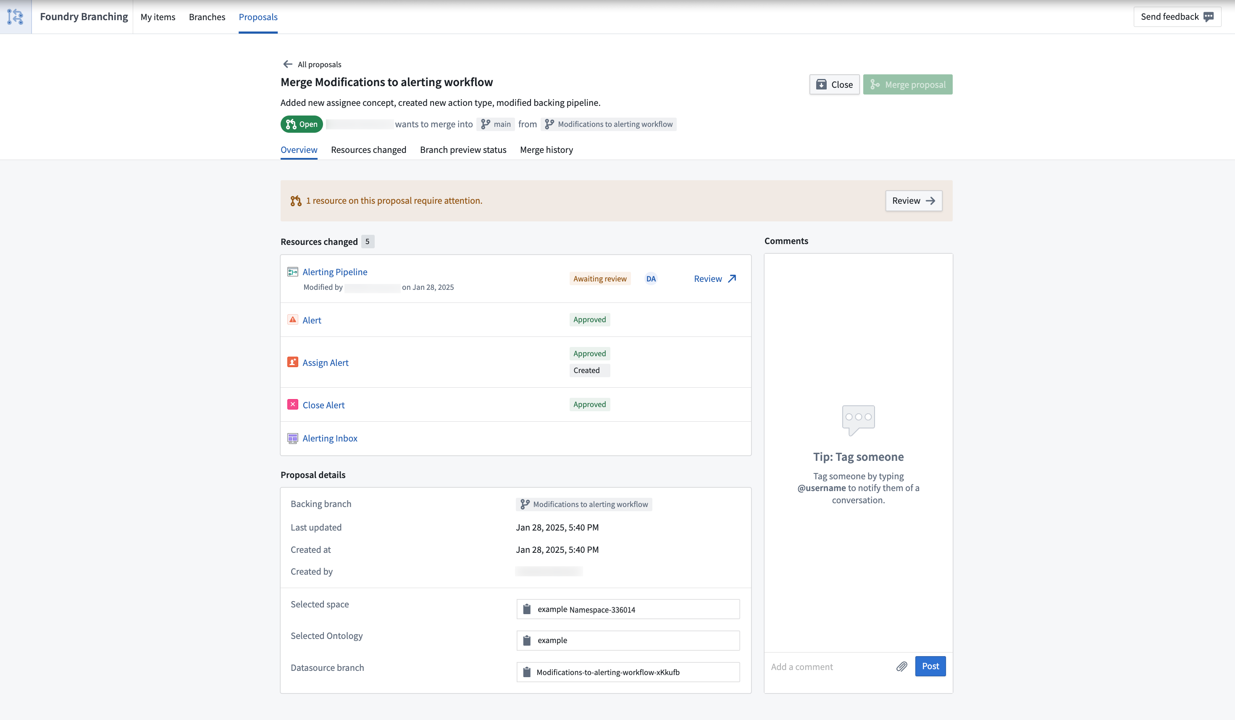Image resolution: width=1235 pixels, height=720 pixels.
Task: Switch to the Branch preview status tab
Action: click(463, 149)
